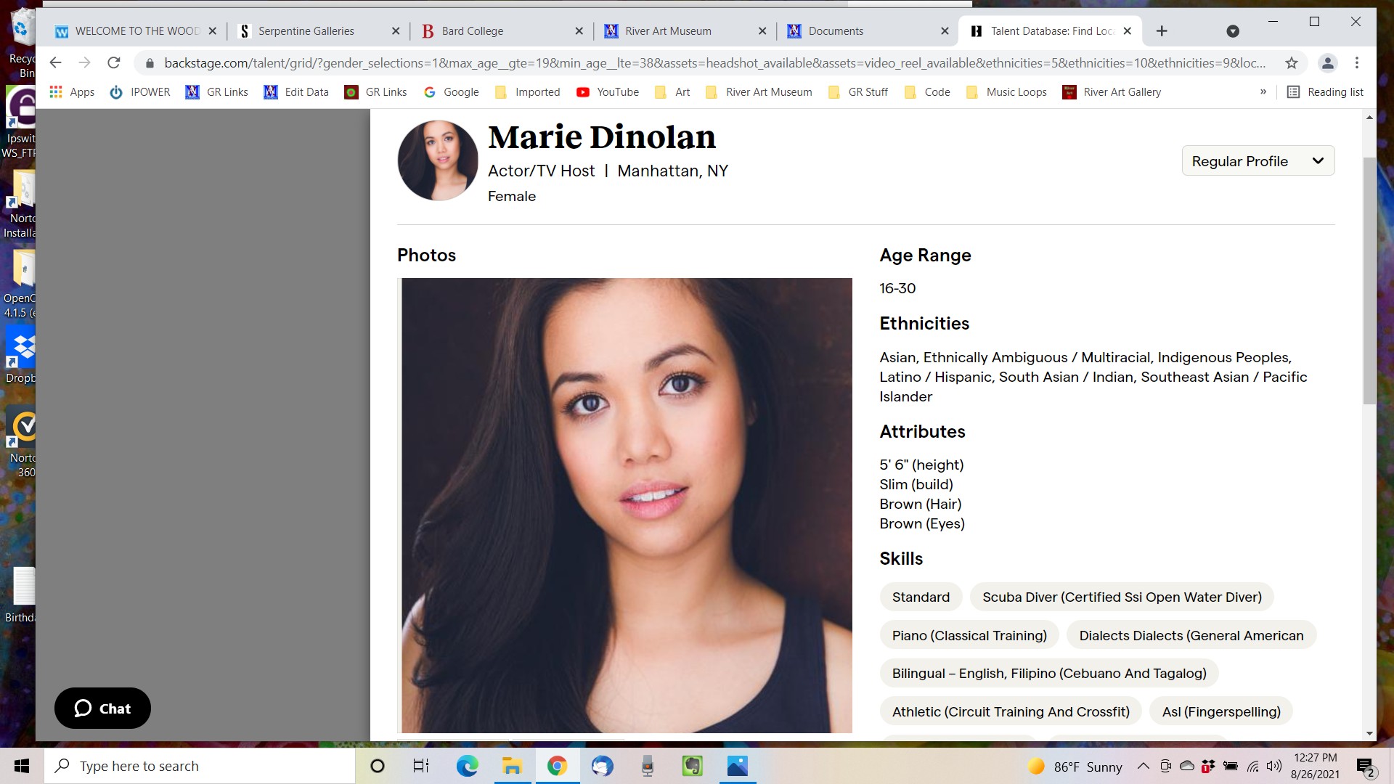Open the Photos app on taskbar
The height and width of the screenshot is (784, 1394).
pos(737,766)
